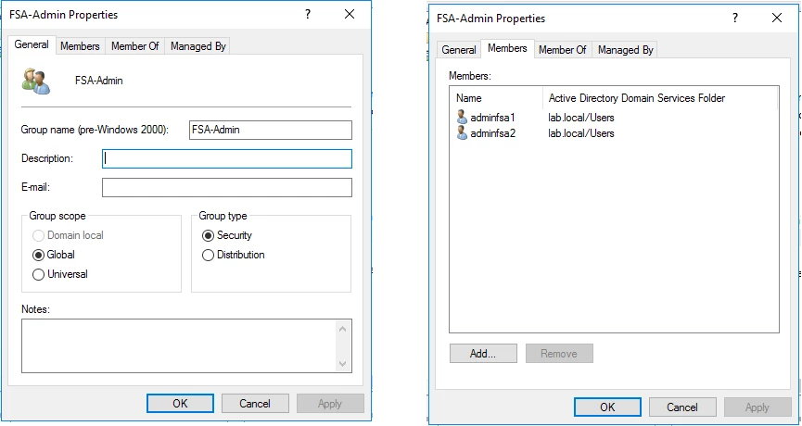The width and height of the screenshot is (802, 426).
Task: Click the FSA-Admin group icon in General tab
Action: coord(36,81)
